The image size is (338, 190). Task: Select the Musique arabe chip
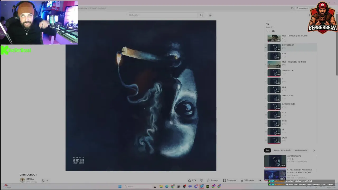tap(301, 150)
